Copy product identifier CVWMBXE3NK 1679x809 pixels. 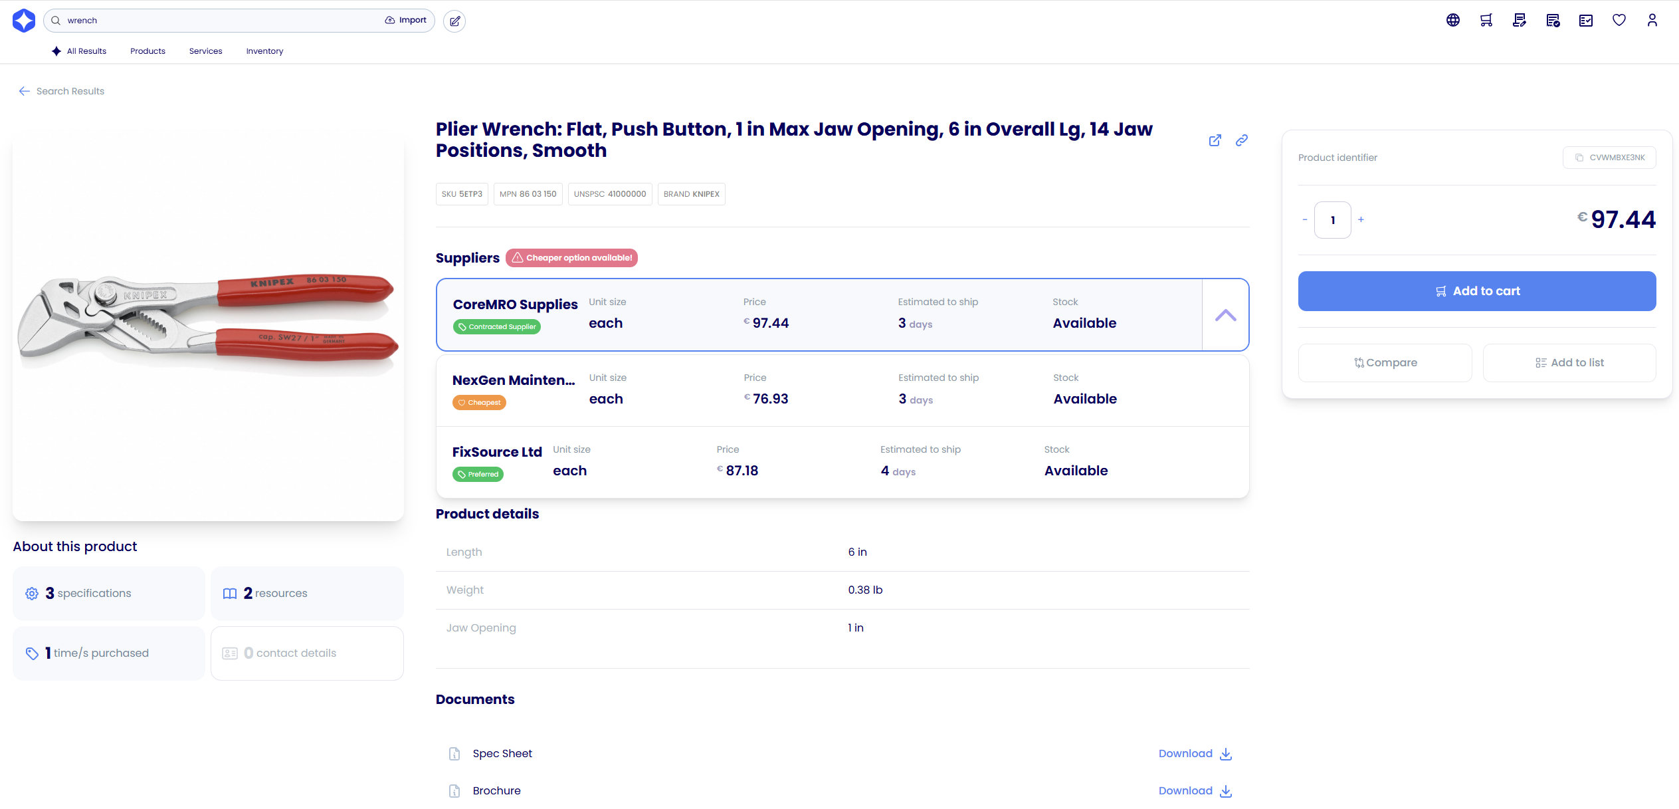[1609, 158]
